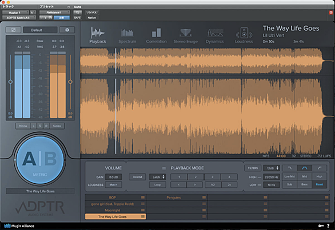
Task: Switch to the Dynamics view
Action: (215, 36)
